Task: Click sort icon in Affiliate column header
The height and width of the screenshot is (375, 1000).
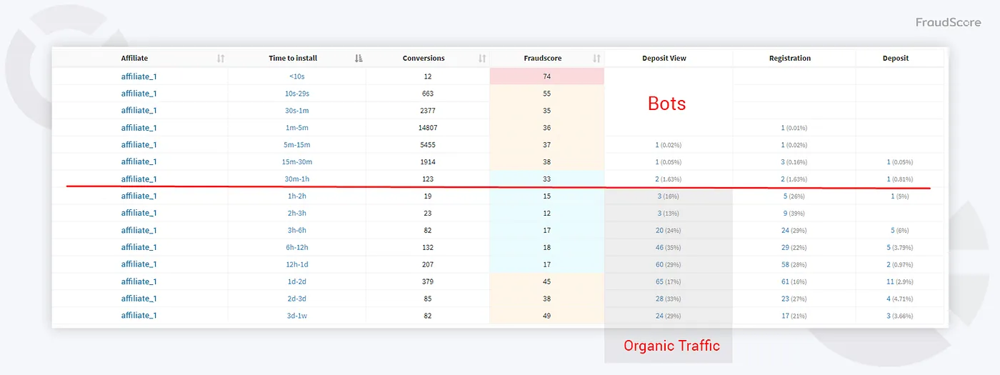Action: click(221, 59)
